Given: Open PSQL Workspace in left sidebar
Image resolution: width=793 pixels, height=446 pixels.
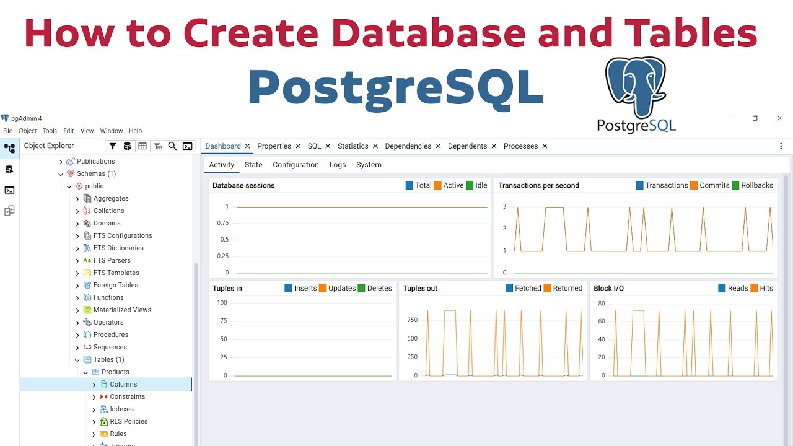Looking at the screenshot, I should point(9,190).
